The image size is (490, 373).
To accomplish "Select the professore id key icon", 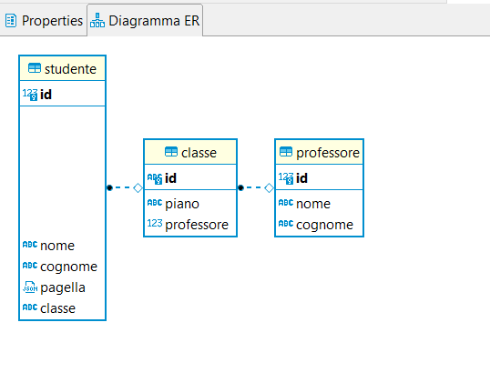I will (286, 178).
